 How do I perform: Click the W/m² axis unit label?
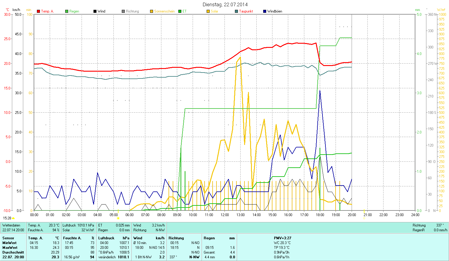click(x=441, y=10)
